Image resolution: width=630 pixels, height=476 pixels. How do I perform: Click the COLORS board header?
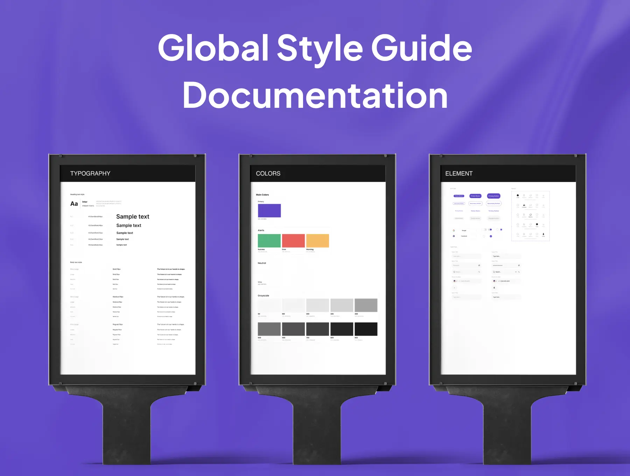(268, 174)
